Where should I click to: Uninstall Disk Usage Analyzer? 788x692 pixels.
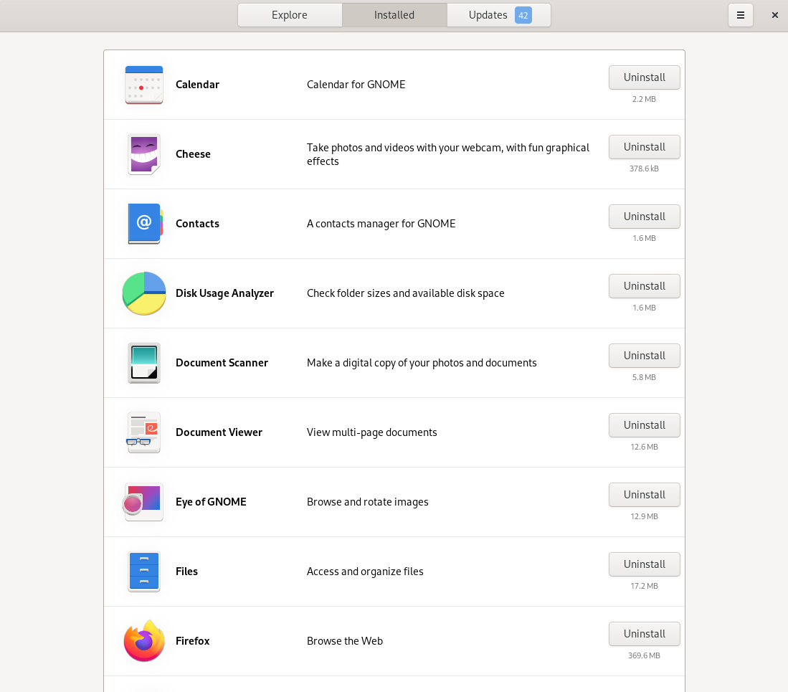645,286
